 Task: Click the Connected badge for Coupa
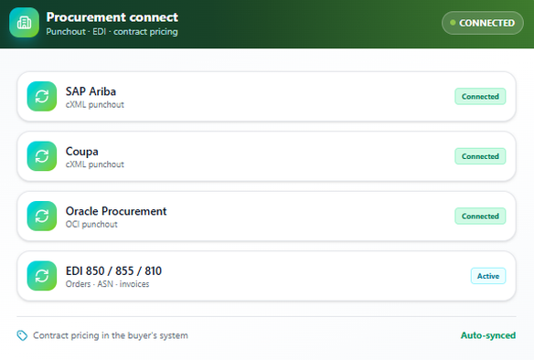pyautogui.click(x=480, y=156)
